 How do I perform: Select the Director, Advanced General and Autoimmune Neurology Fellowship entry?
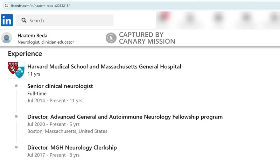click(125, 117)
